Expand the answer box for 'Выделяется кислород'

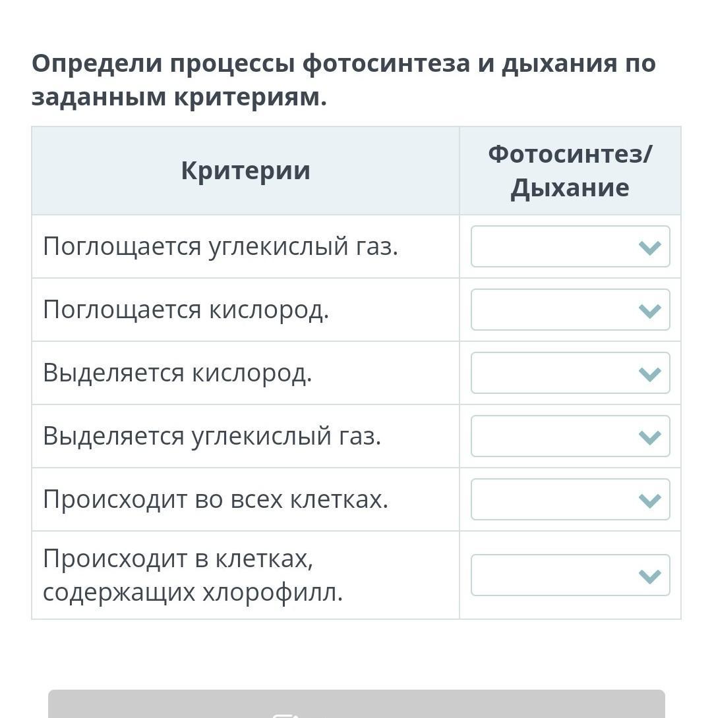(x=570, y=373)
